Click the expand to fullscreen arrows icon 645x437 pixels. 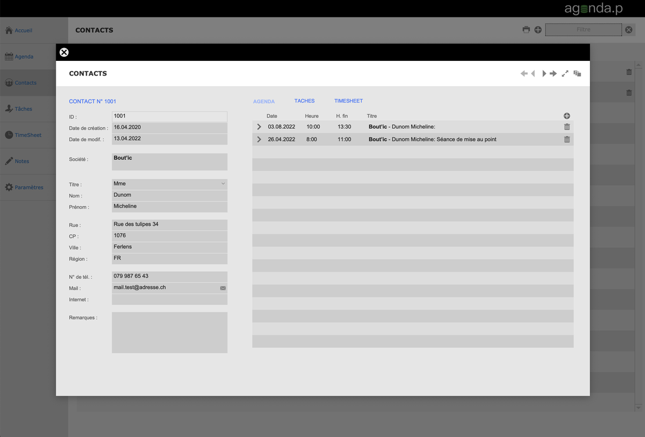[565, 74]
